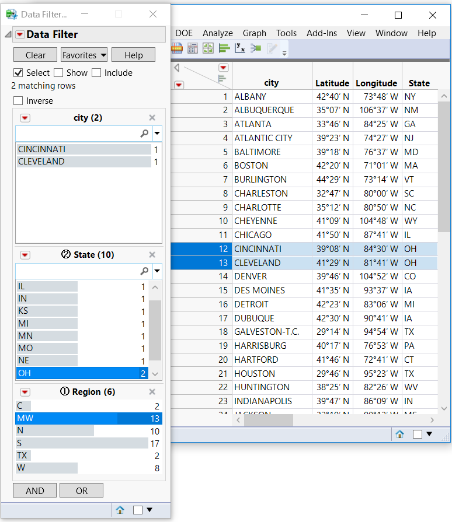The height and width of the screenshot is (522, 452).
Task: Click the Distribution icon in the toolbar
Action: pos(224,48)
